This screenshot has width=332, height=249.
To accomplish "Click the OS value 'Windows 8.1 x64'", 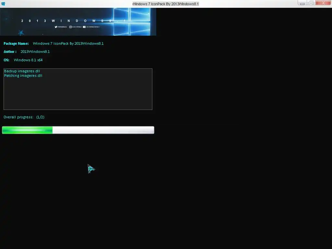I will coord(28,60).
